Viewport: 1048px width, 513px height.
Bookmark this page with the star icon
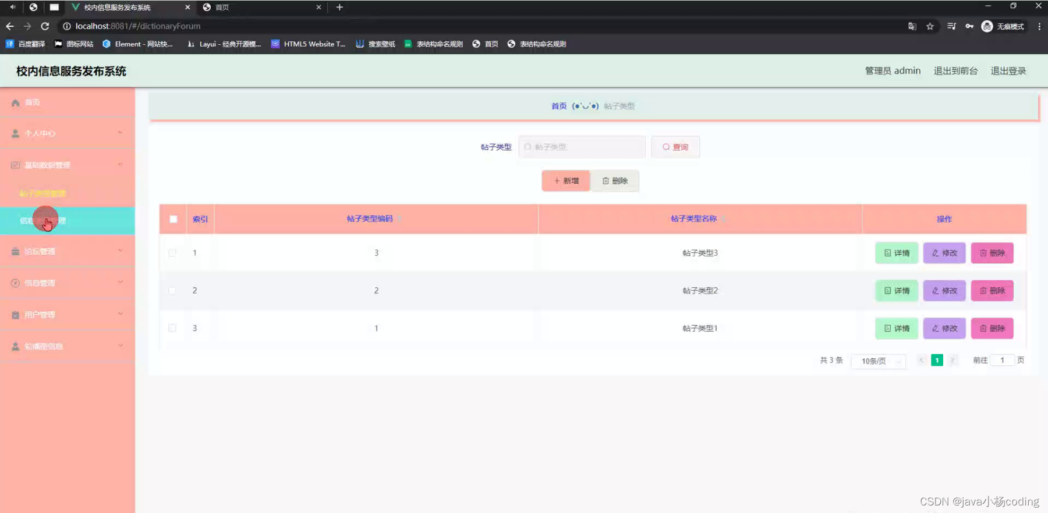[x=930, y=26]
